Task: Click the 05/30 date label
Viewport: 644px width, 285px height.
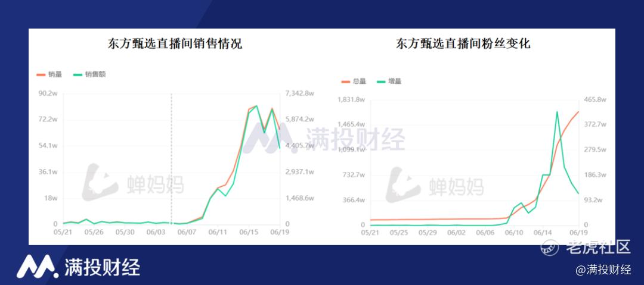Action: (125, 231)
